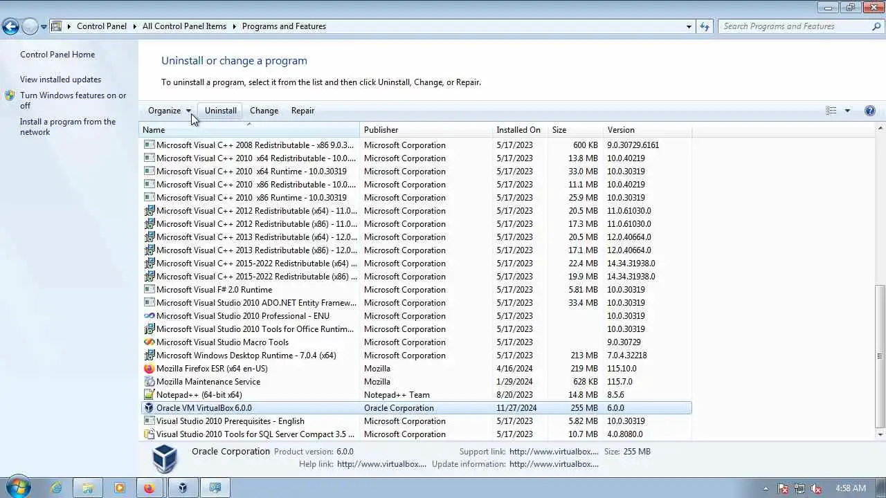Open Windows Media Player from taskbar
The width and height of the screenshot is (886, 498).
[120, 488]
